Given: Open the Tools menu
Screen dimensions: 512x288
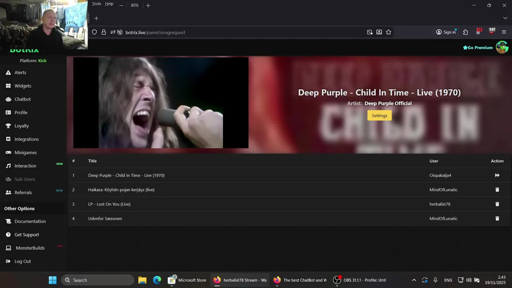Looking at the screenshot, I should (96, 4).
